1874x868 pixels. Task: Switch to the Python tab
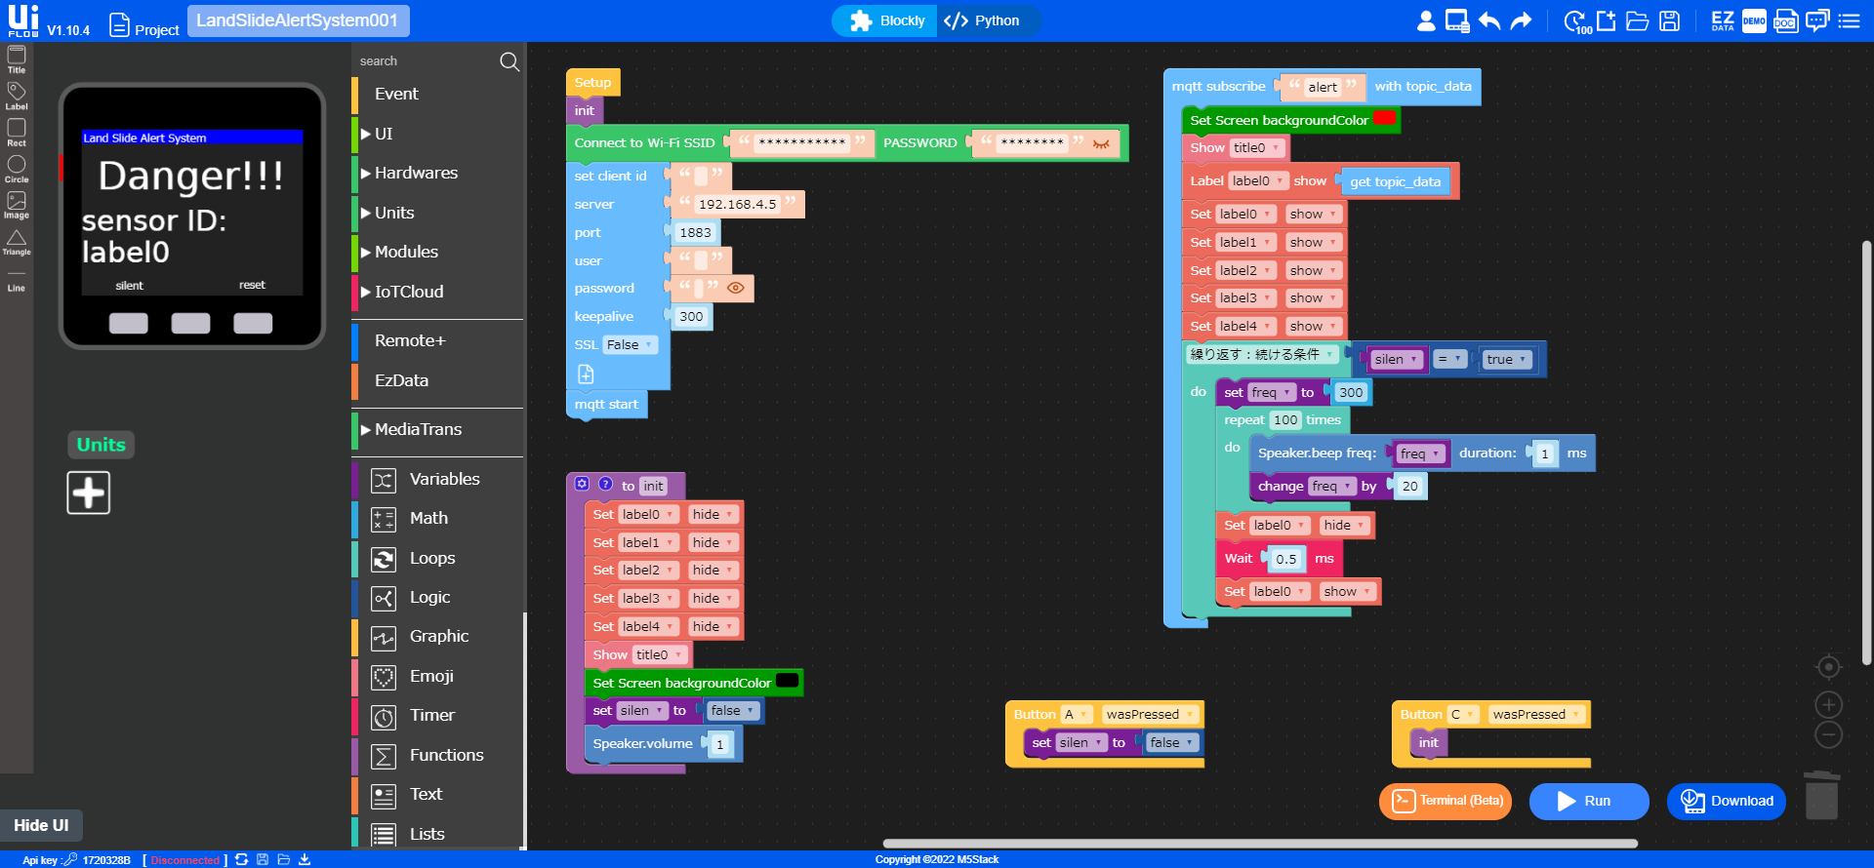[x=983, y=20]
